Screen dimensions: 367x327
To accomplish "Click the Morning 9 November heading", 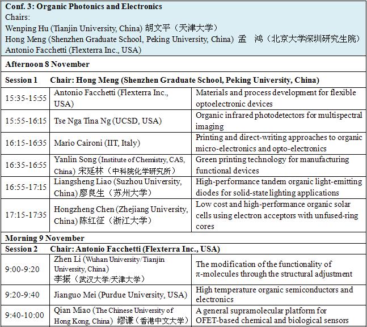I will 45,238.
